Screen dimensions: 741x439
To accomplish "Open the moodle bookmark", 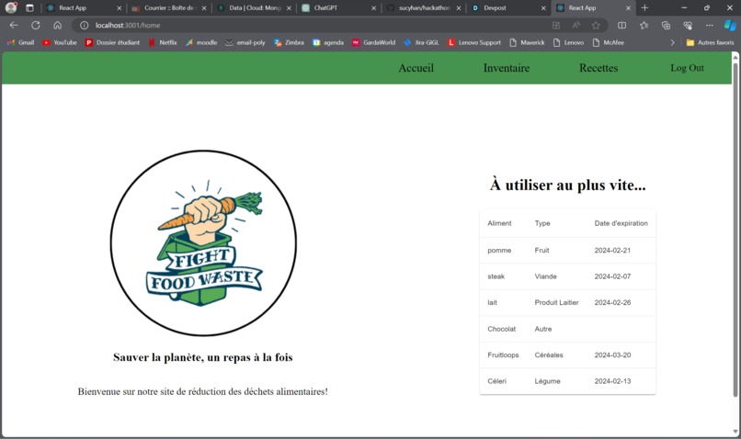I will (x=201, y=42).
